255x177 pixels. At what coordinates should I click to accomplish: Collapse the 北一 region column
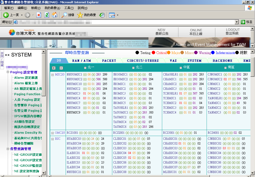click(x=85, y=67)
